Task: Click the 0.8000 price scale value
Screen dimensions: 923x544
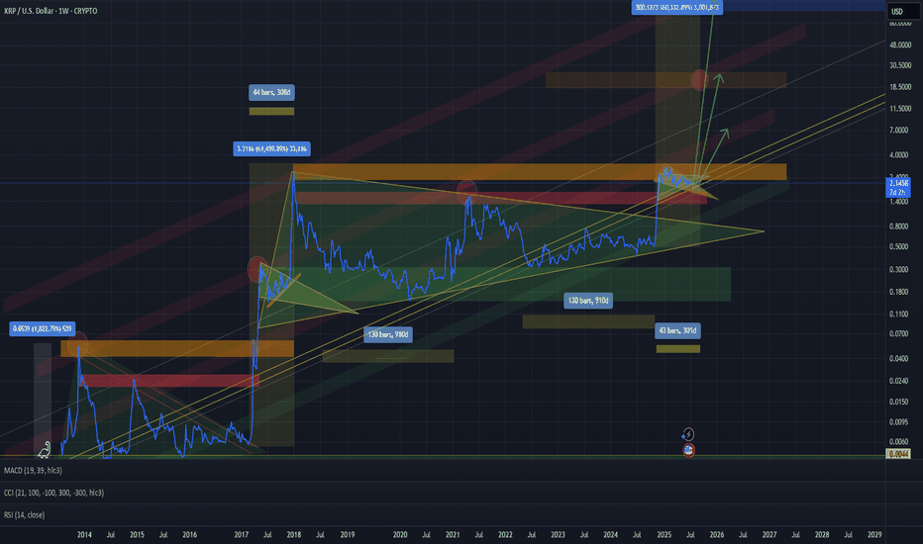Action: click(899, 227)
